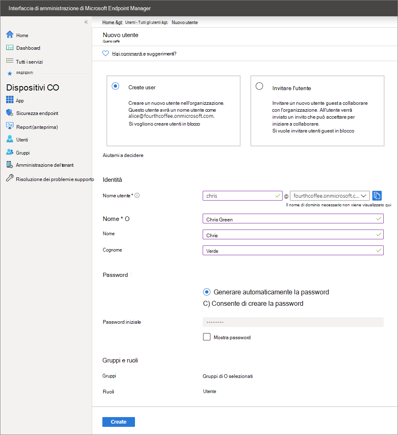
Task: Go to Sicurezza endpoint menu item
Action: [x=37, y=113]
